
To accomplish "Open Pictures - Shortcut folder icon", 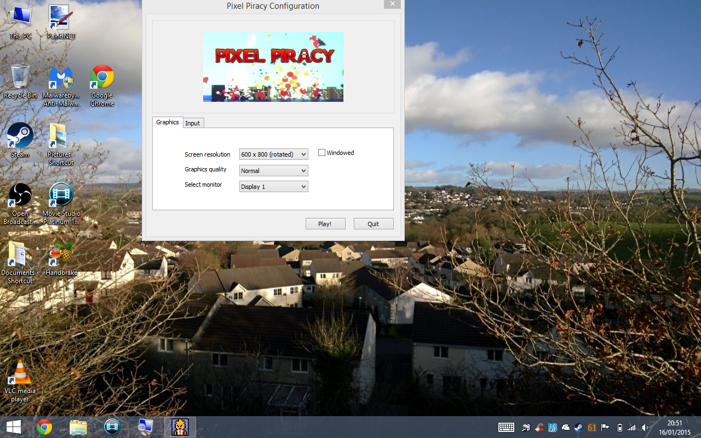I will coord(61,145).
